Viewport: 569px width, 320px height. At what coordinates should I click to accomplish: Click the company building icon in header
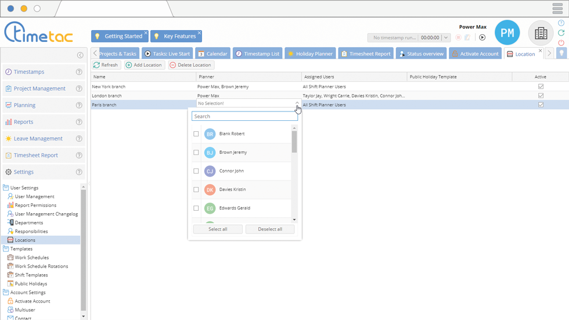541,33
